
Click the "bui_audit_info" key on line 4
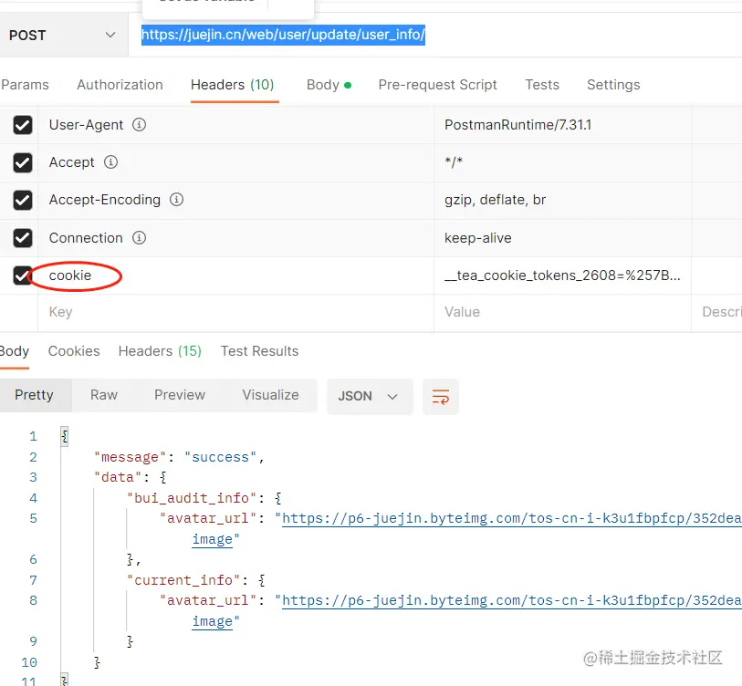(x=192, y=499)
